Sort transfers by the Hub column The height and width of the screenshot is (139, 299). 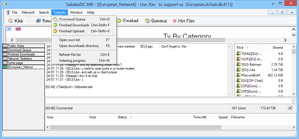point(102,117)
